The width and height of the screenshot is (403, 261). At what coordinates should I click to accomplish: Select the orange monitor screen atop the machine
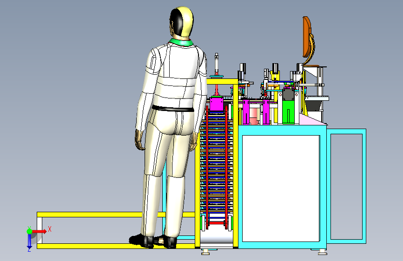pos(307,37)
